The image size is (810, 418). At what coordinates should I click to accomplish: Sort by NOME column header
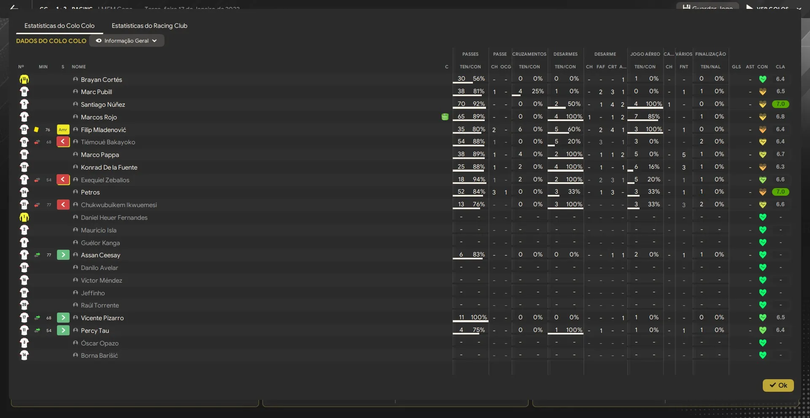click(x=78, y=67)
